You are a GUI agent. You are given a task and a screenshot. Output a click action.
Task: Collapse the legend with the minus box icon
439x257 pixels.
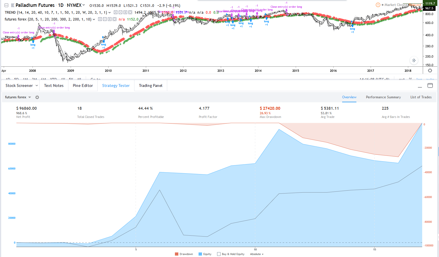[x=6, y=5]
